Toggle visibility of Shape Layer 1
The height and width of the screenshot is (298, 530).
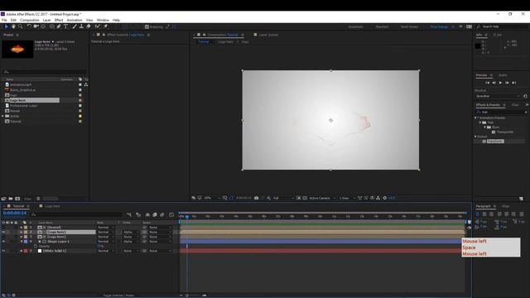(x=3, y=242)
